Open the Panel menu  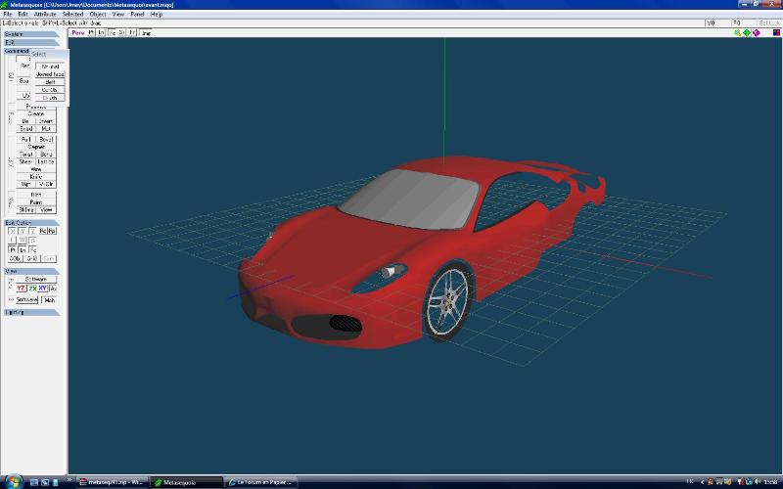[x=137, y=14]
